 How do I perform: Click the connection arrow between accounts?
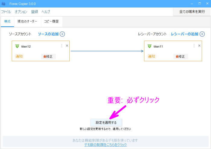(x=107, y=51)
